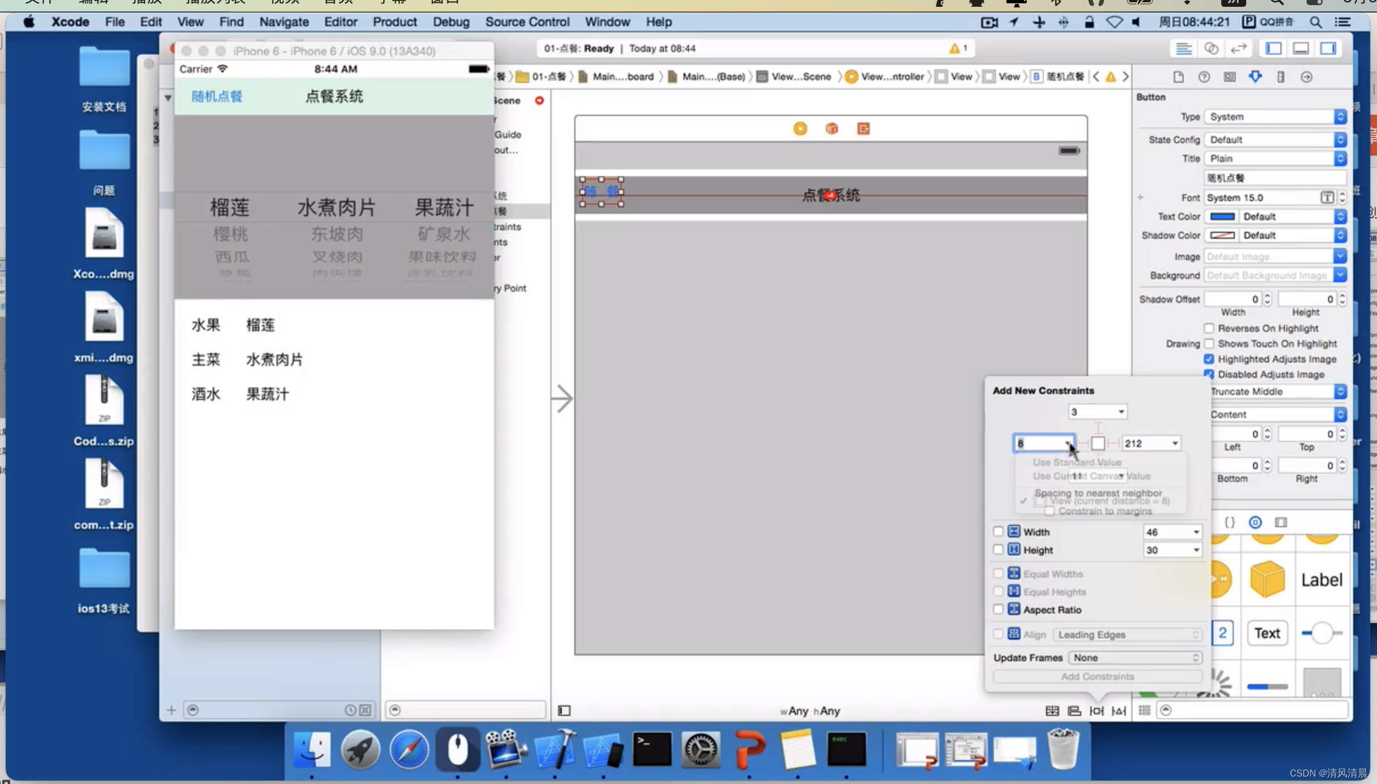Open the Align constraints popup

pyautogui.click(x=1074, y=711)
